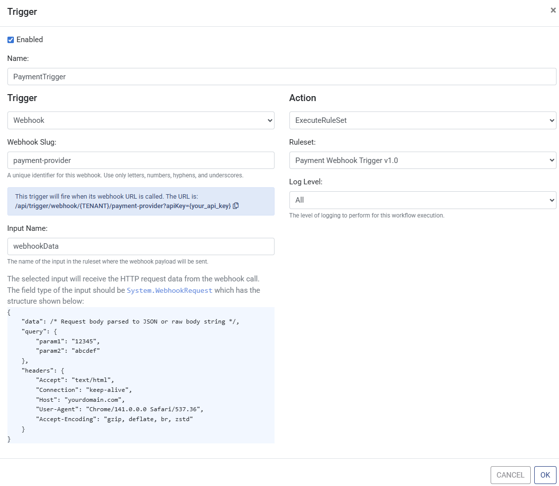Close the Trigger dialog with the X

pos(553,10)
